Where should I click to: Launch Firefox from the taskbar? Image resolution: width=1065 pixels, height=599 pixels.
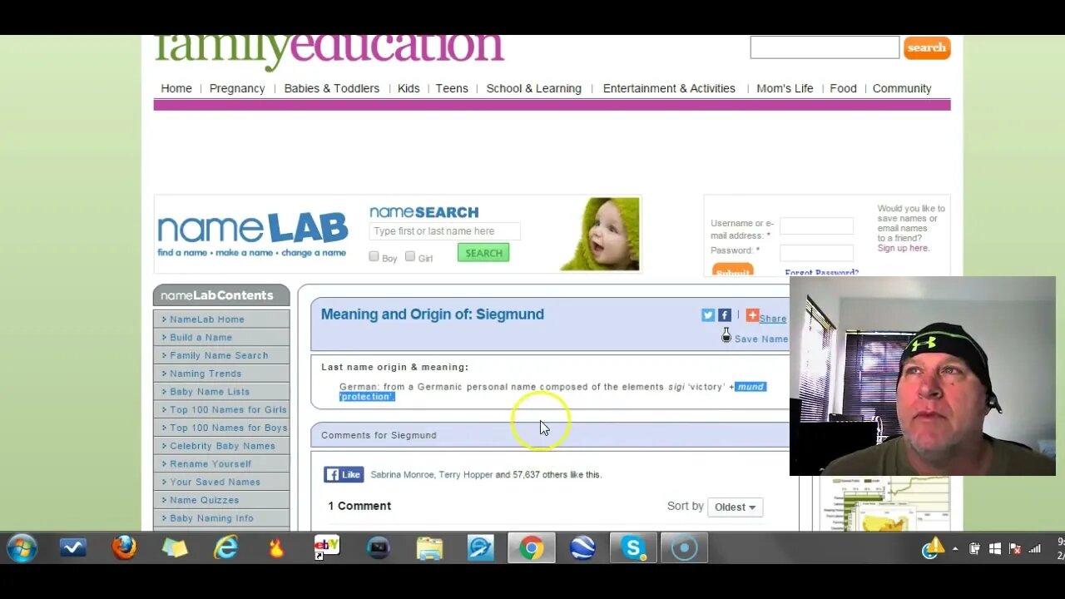point(124,547)
